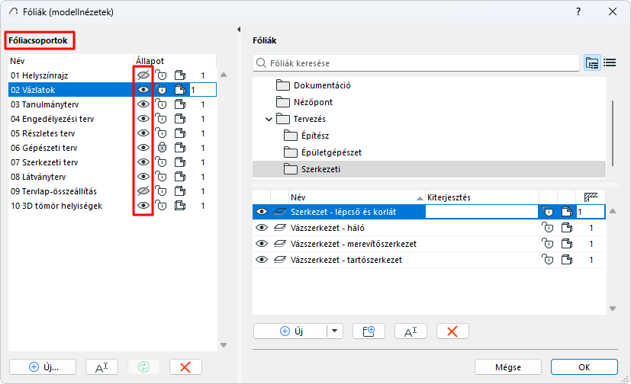
Task: Select the Építész folder
Action: coord(310,136)
